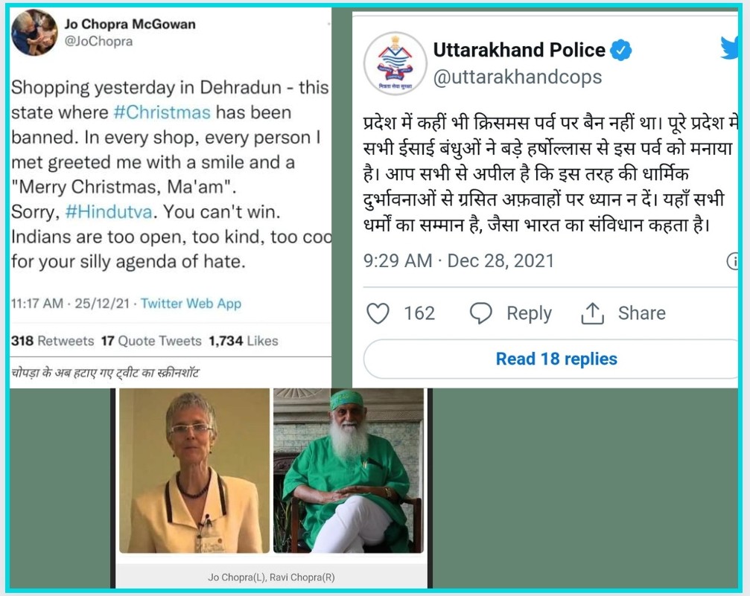Open the Uttarakhand Police profile picture
The height and width of the screenshot is (596, 750).
395,63
